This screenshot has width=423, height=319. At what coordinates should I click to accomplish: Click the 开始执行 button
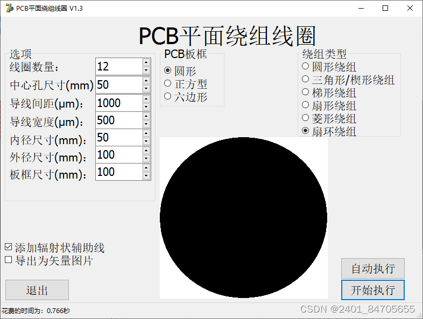[x=373, y=290]
